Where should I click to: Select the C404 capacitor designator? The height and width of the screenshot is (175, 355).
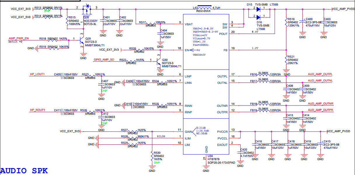[x=163, y=30]
